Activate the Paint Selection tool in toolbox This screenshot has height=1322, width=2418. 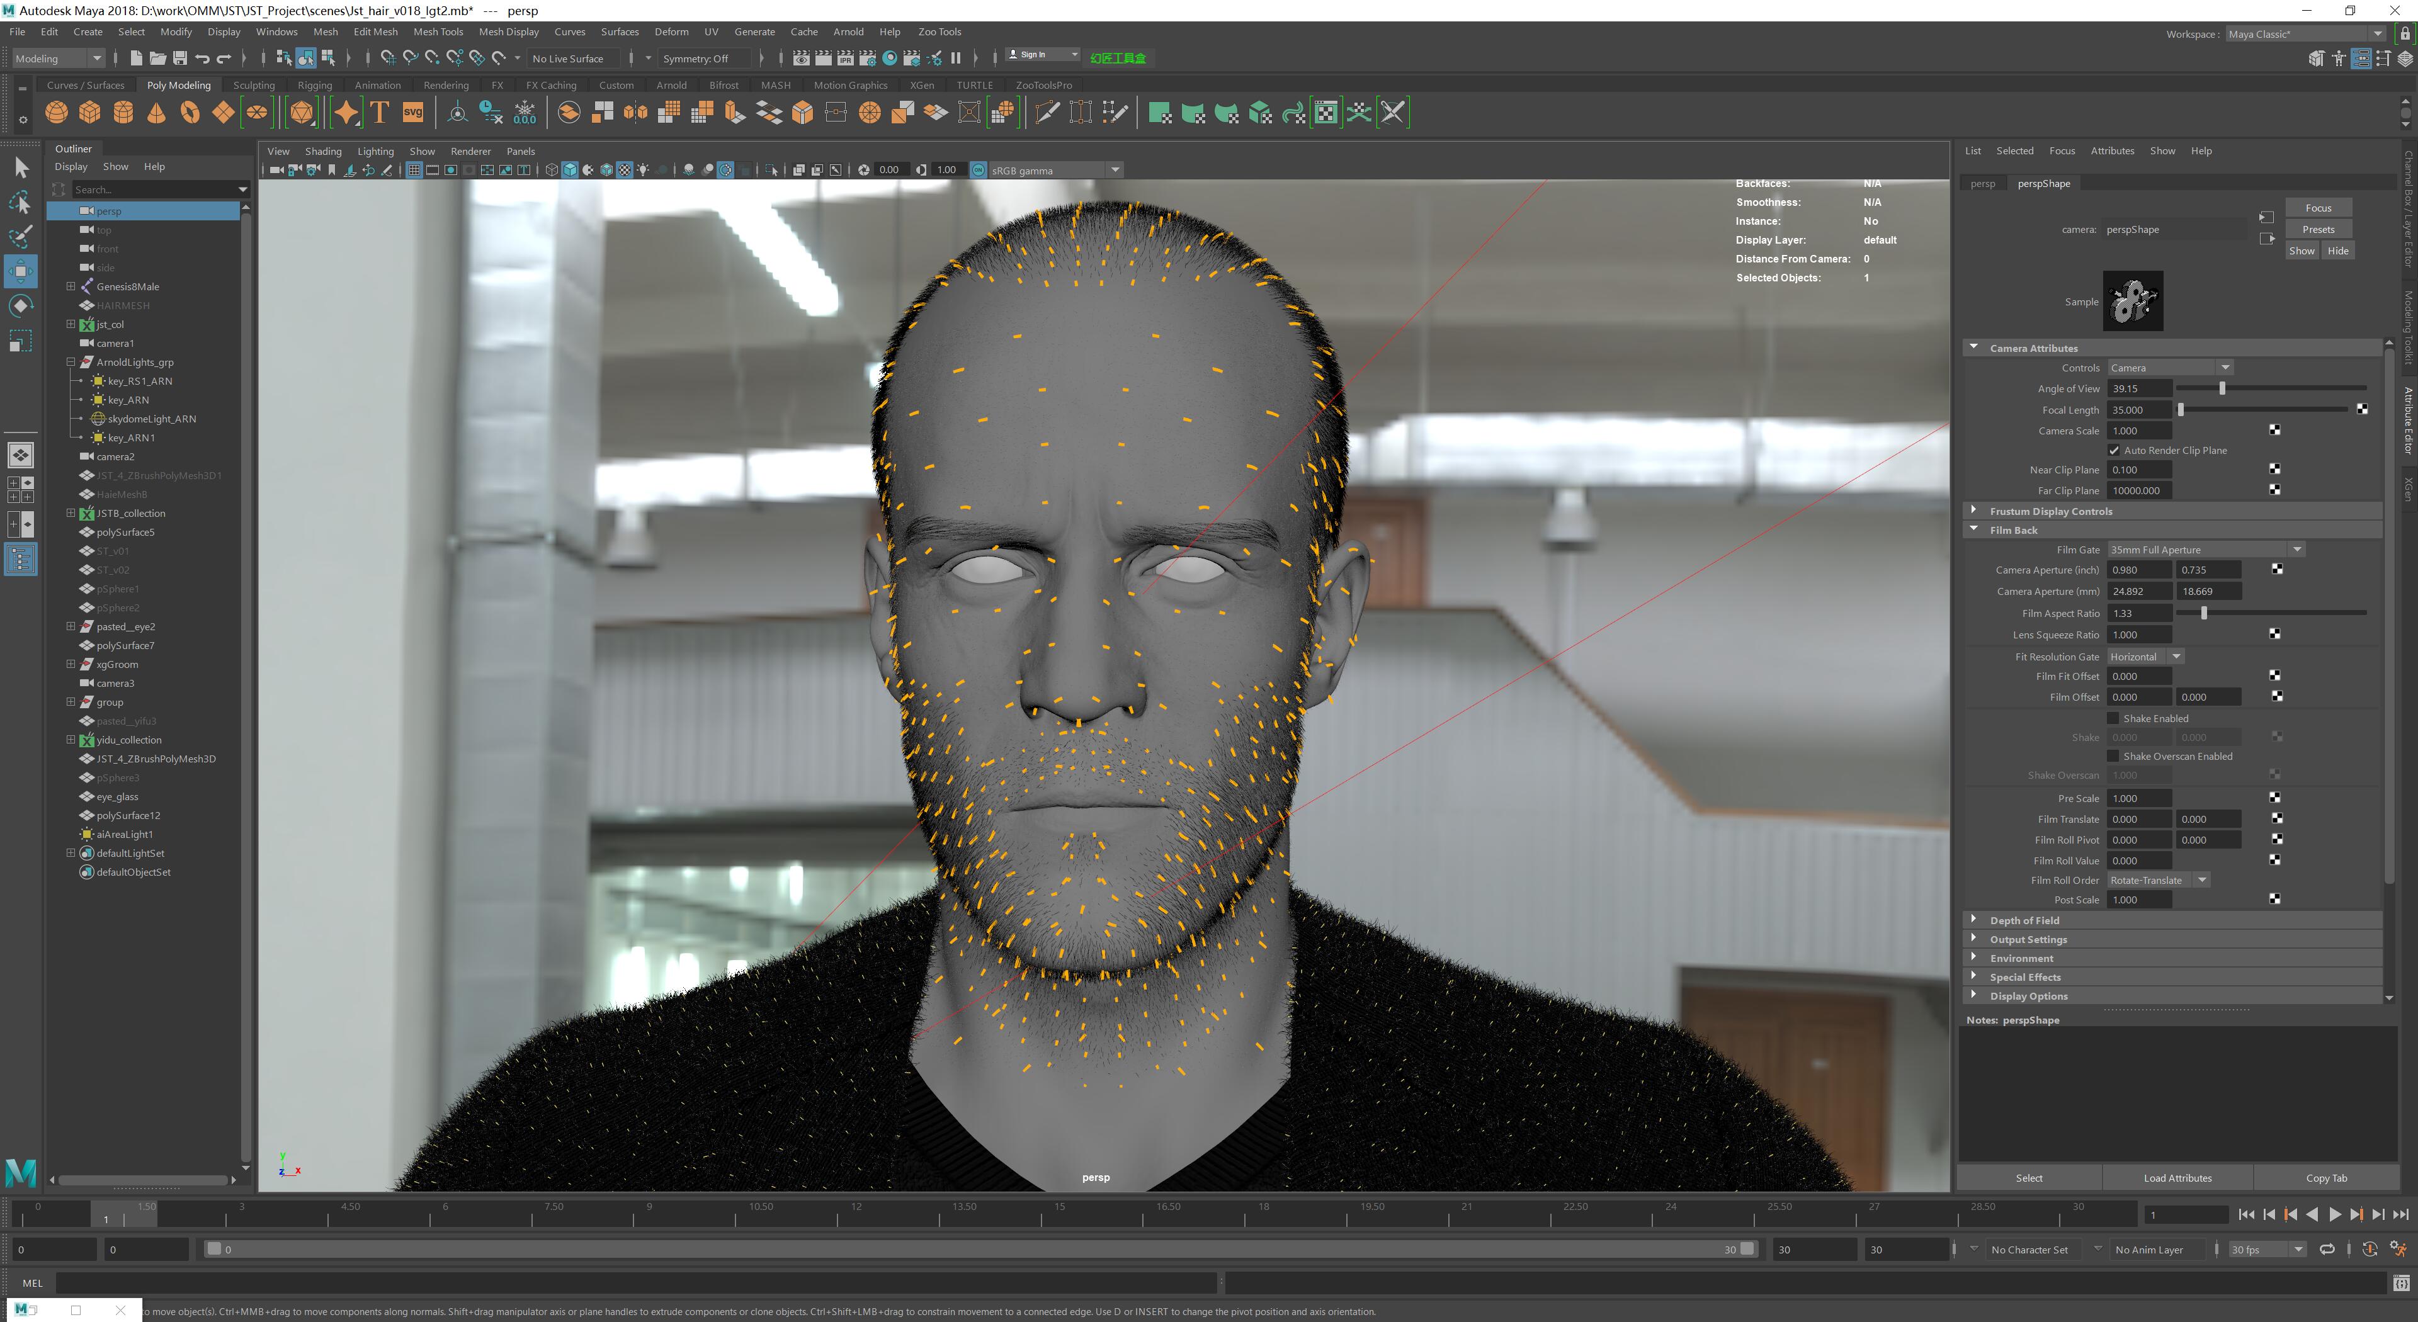21,237
